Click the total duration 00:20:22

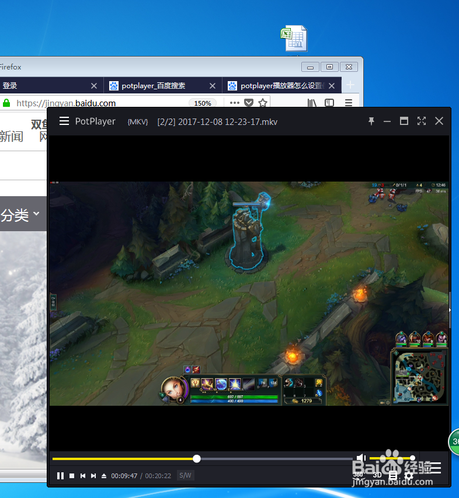tap(158, 476)
